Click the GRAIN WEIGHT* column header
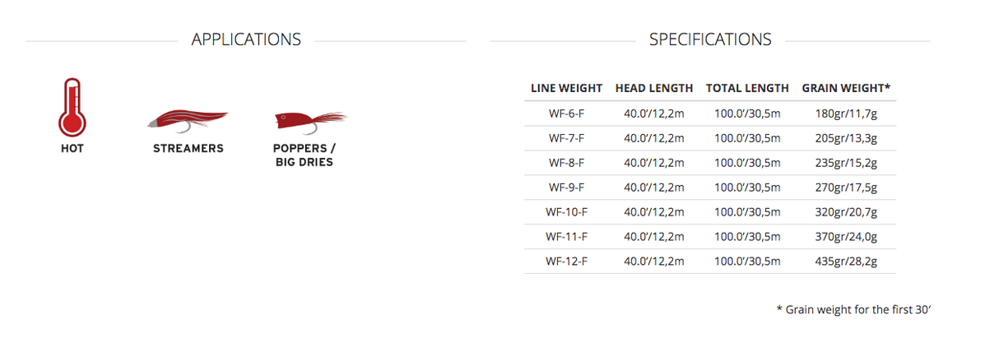 [x=846, y=88]
